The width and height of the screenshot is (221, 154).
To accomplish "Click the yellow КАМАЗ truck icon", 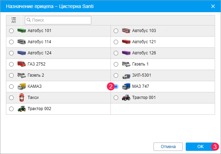I will click(x=22, y=86).
